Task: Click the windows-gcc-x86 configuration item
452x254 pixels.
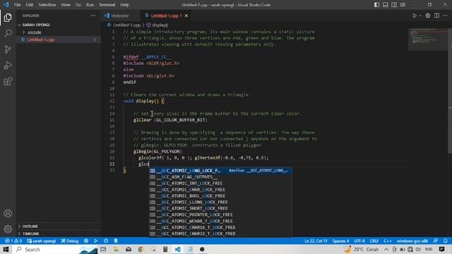Action: (412, 241)
